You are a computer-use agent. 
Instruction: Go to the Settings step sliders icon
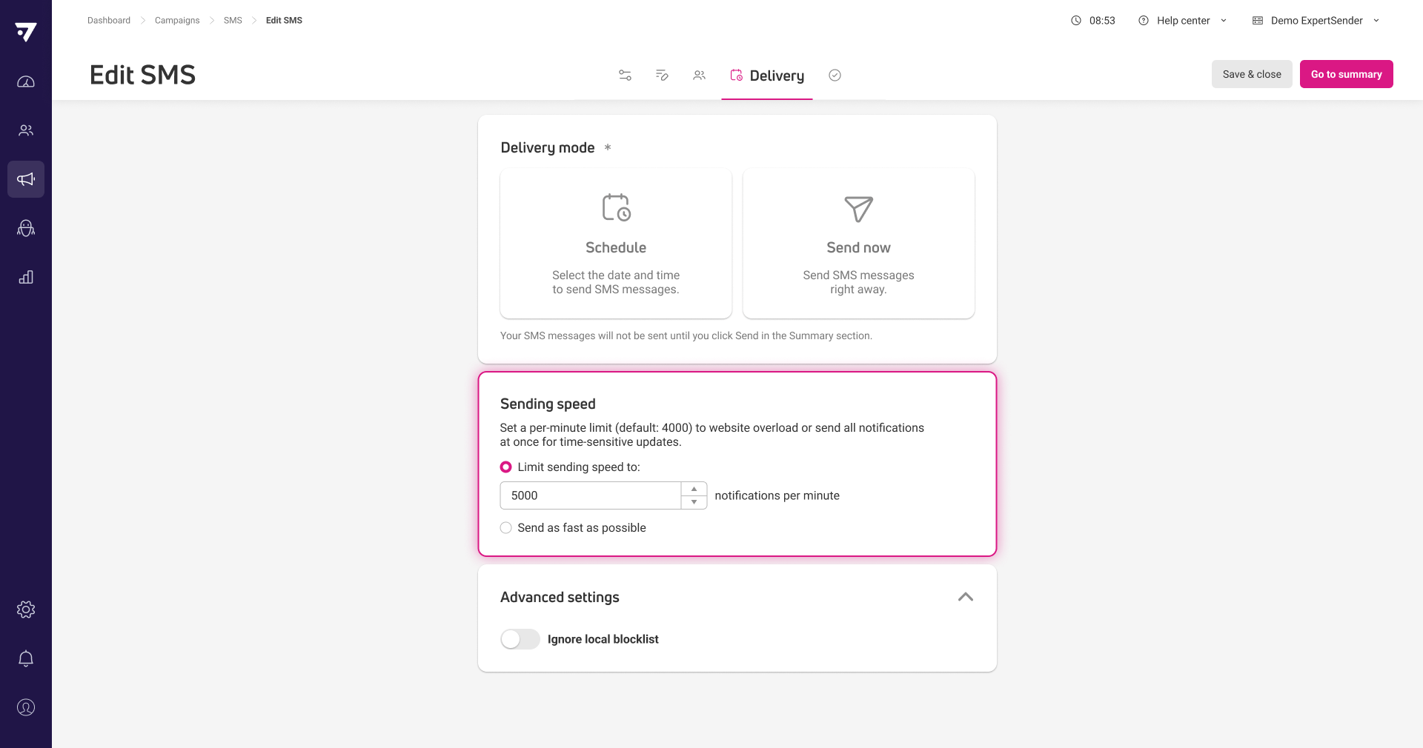pos(625,75)
